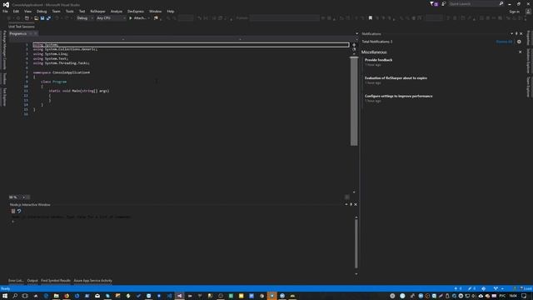Click the New Project icon in toolbar

click(27, 18)
